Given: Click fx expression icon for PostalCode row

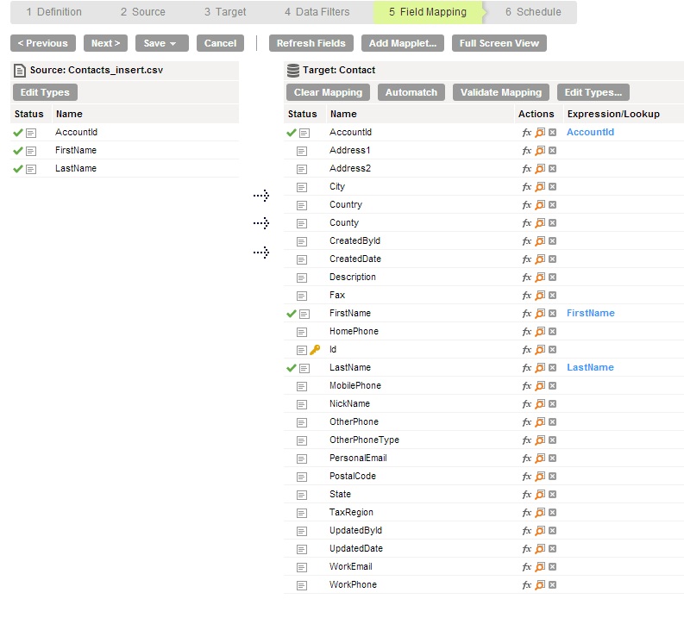Looking at the screenshot, I should click(x=526, y=477).
